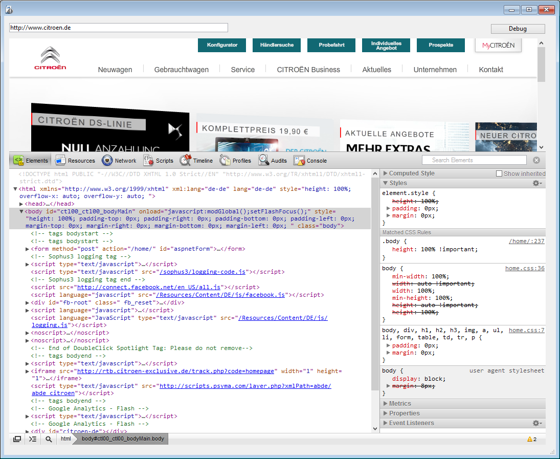Open the Gebrauchtwagen menu
The width and height of the screenshot is (560, 459).
click(182, 70)
